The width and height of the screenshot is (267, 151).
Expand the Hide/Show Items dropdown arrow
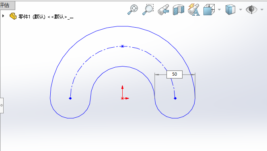(x=262, y=10)
